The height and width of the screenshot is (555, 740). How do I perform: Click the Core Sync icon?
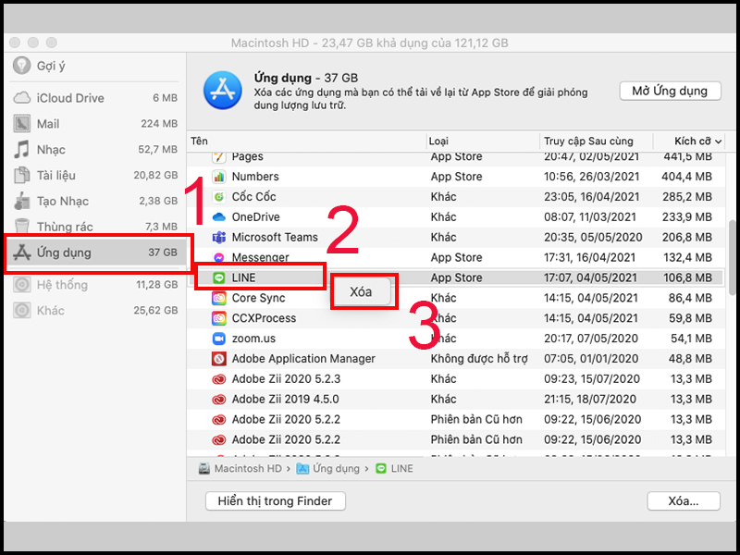pos(218,298)
